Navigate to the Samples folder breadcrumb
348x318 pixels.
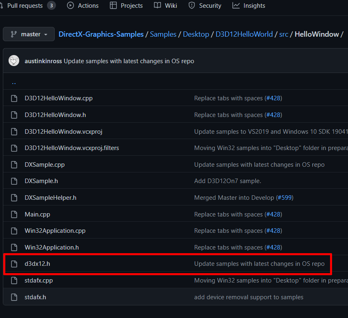[163, 34]
